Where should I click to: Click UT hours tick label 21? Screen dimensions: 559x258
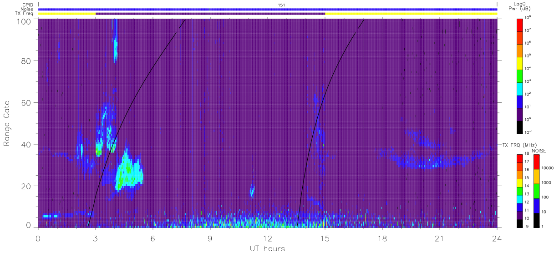click(440, 238)
